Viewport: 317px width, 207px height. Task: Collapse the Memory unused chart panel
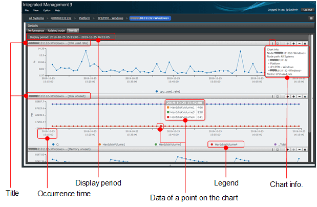(299, 150)
